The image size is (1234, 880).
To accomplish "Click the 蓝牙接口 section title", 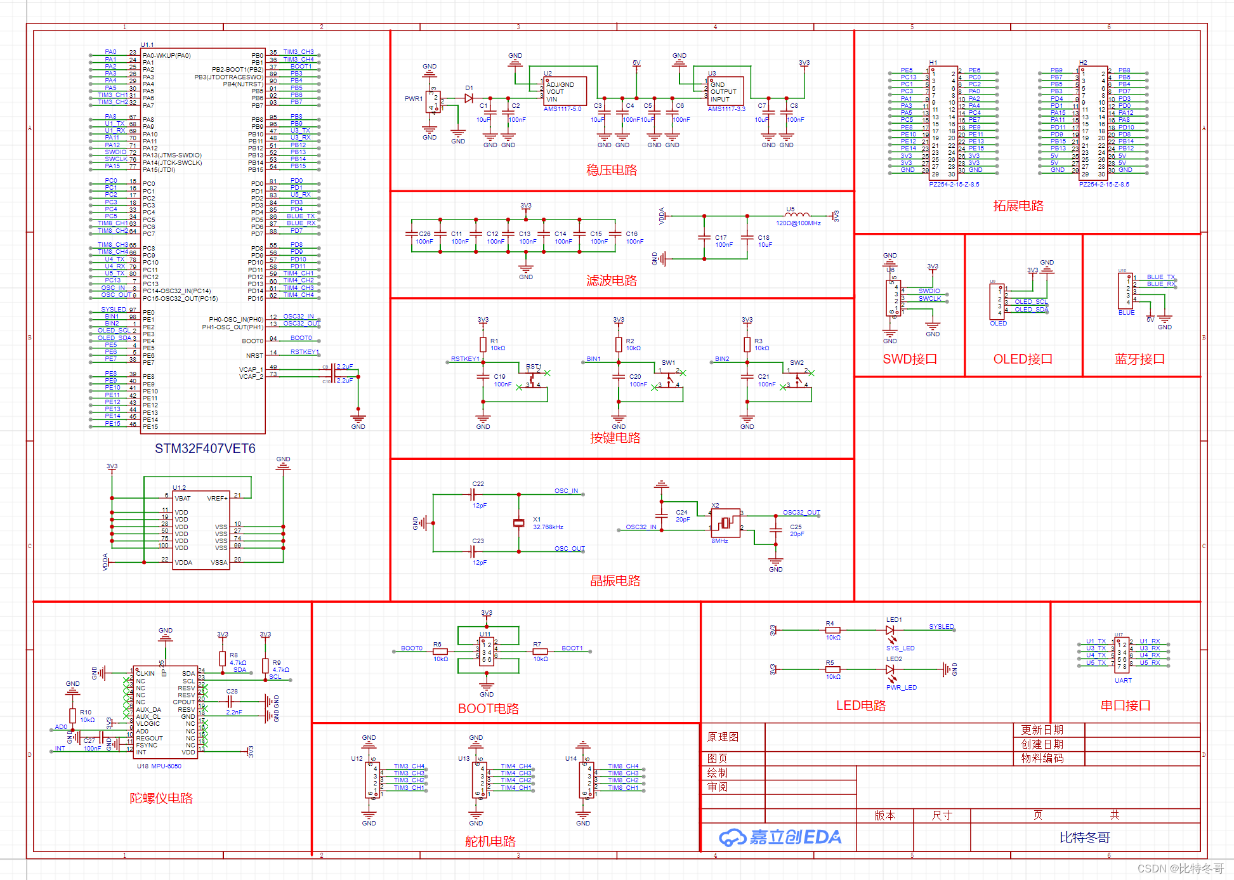I will 1139,359.
